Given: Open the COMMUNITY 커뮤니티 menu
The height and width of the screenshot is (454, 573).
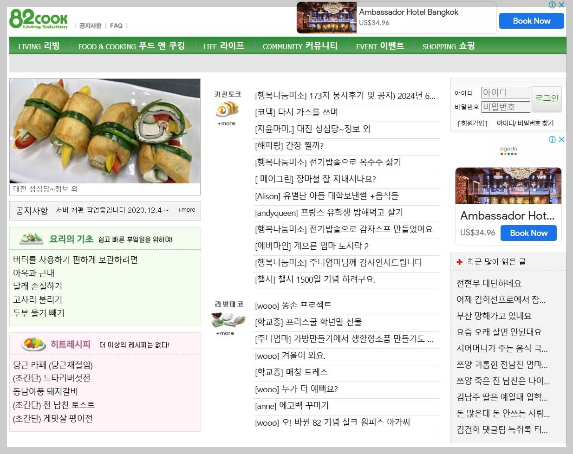Looking at the screenshot, I should point(299,46).
